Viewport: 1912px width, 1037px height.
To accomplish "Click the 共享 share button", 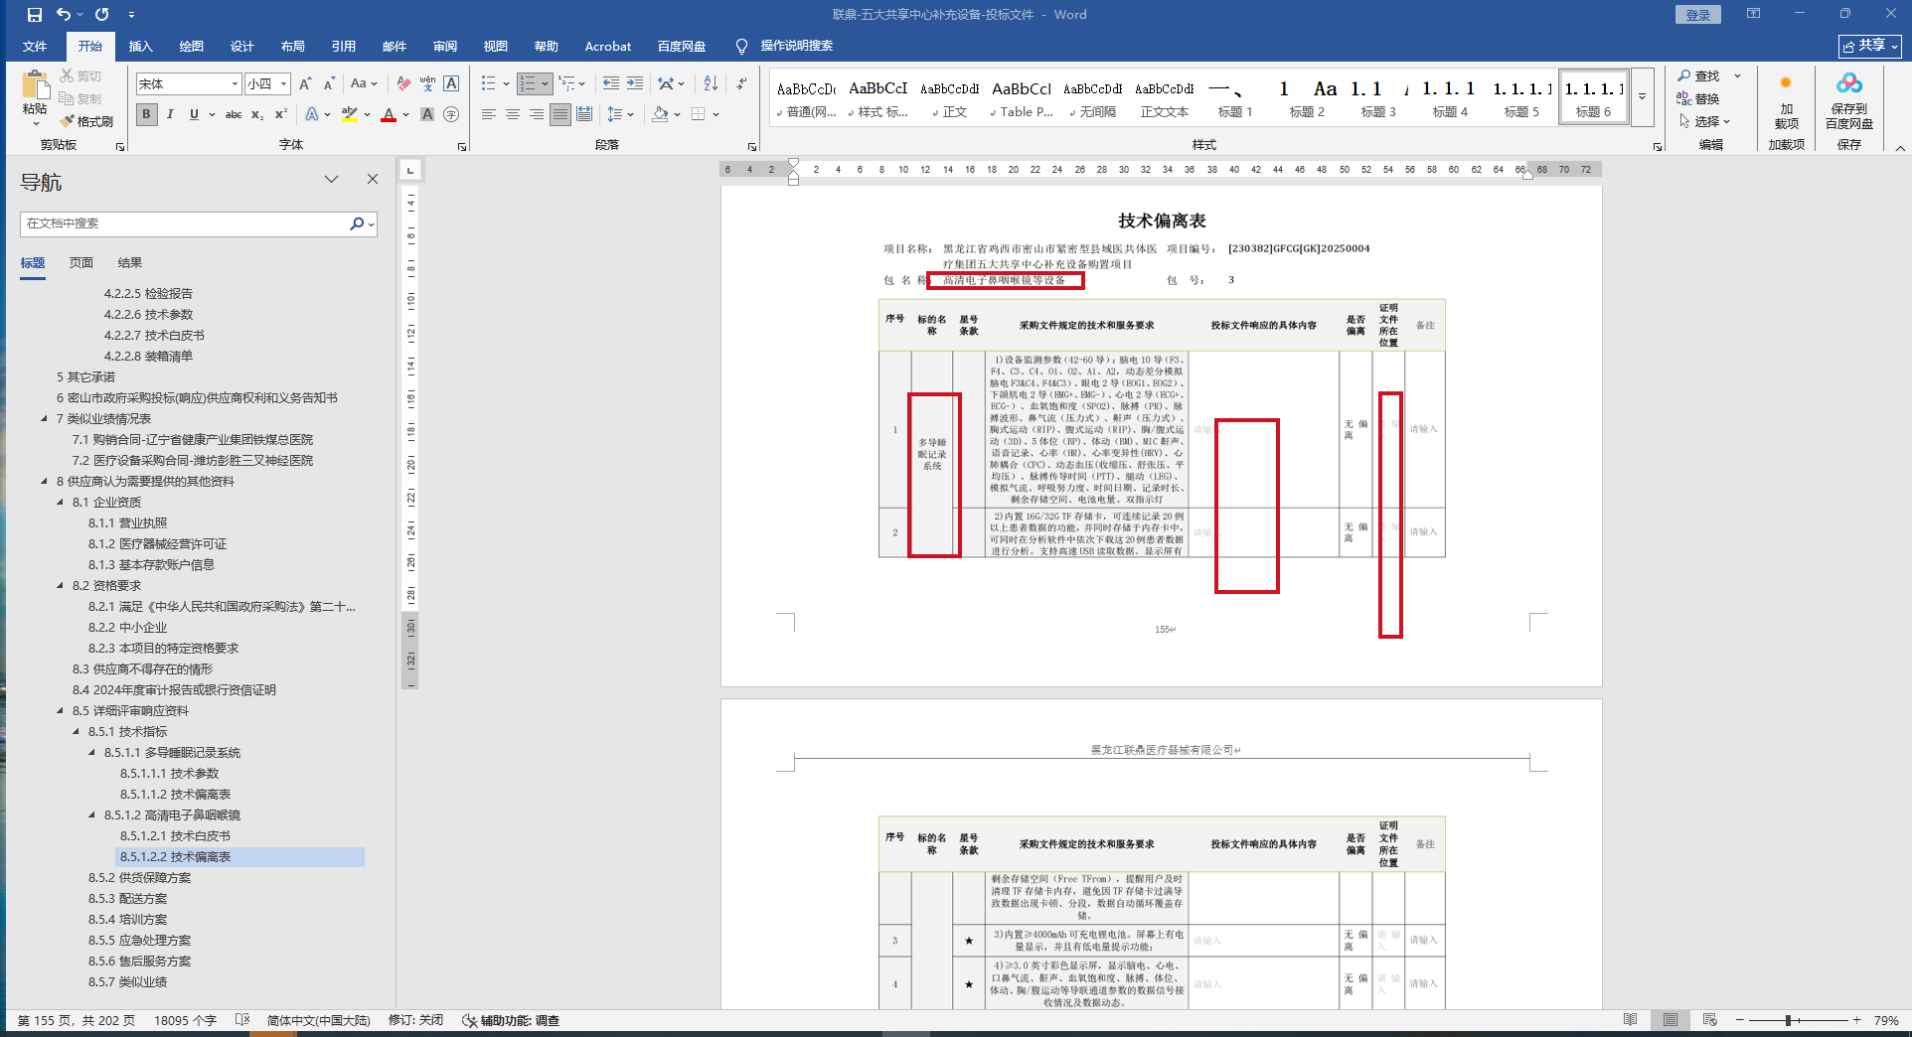I will pos(1870,46).
